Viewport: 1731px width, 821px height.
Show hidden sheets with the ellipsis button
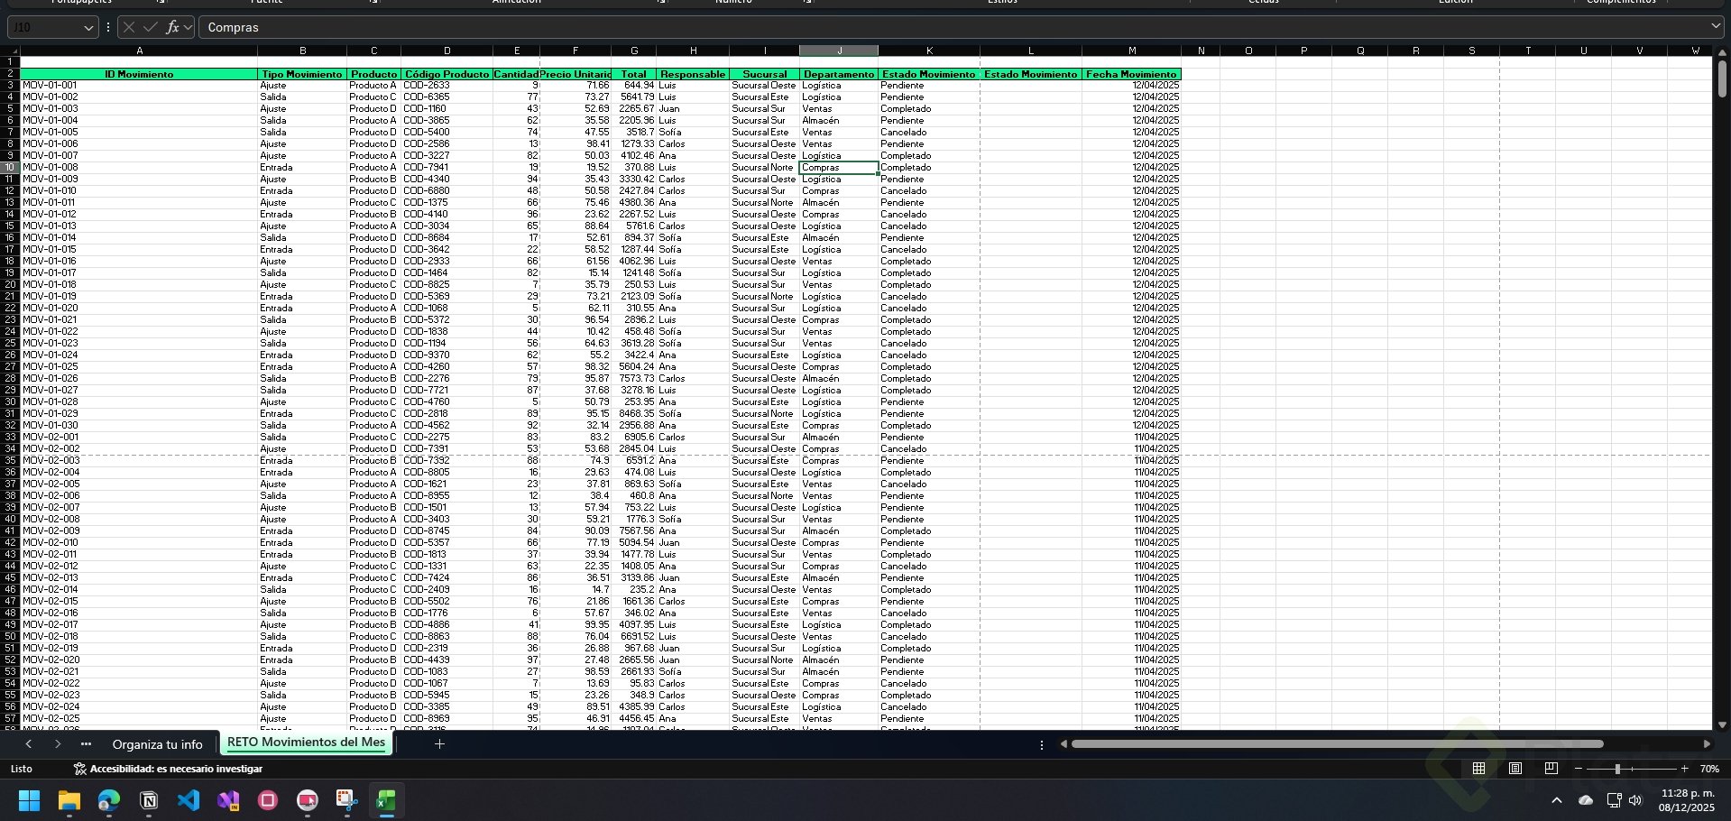click(87, 744)
